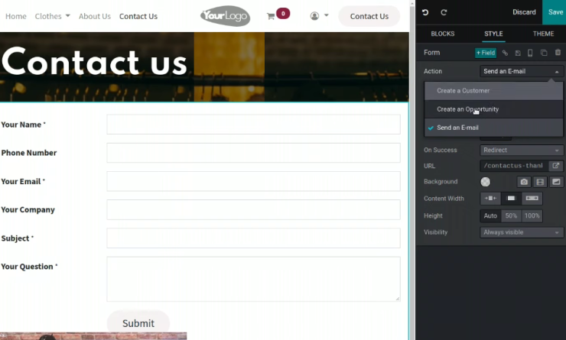This screenshot has width=566, height=340.
Task: Set background shape icon
Action: (x=556, y=182)
